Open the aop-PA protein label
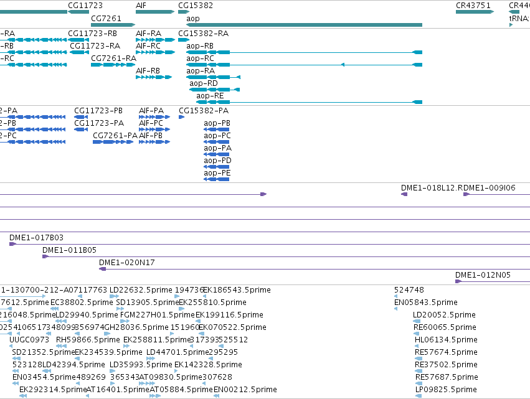The image size is (530, 399). coord(217,148)
